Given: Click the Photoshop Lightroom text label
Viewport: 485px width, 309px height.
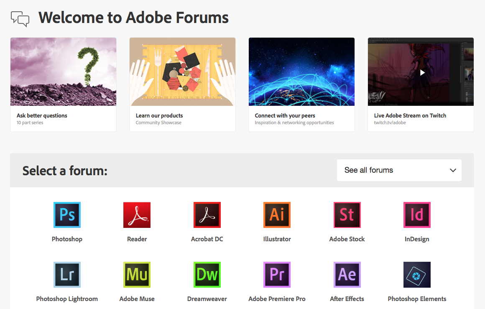Looking at the screenshot, I should pos(67,299).
